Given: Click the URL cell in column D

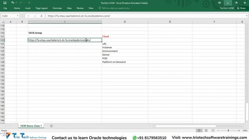Looking at the screenshot, I should click(x=125, y=44).
